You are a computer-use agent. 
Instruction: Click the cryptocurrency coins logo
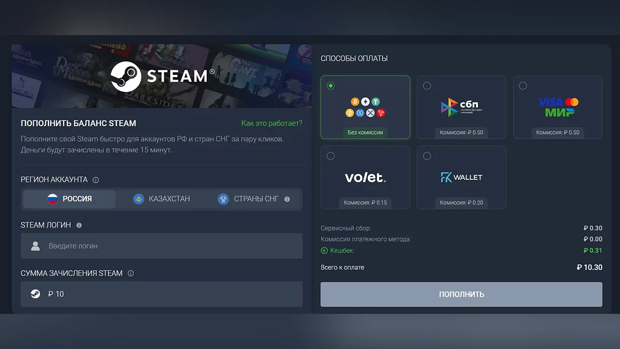[x=365, y=107]
